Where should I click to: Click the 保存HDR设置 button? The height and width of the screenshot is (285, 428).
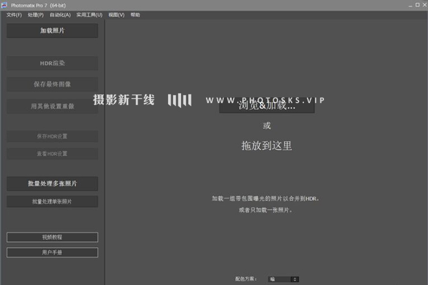coord(53,136)
